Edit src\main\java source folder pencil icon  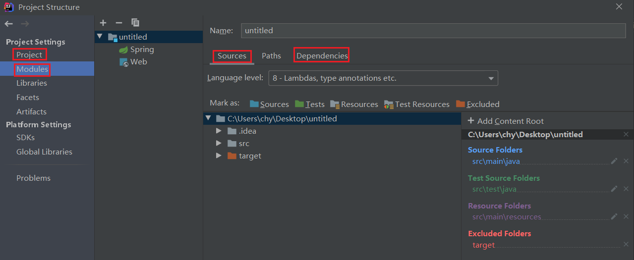(614, 161)
